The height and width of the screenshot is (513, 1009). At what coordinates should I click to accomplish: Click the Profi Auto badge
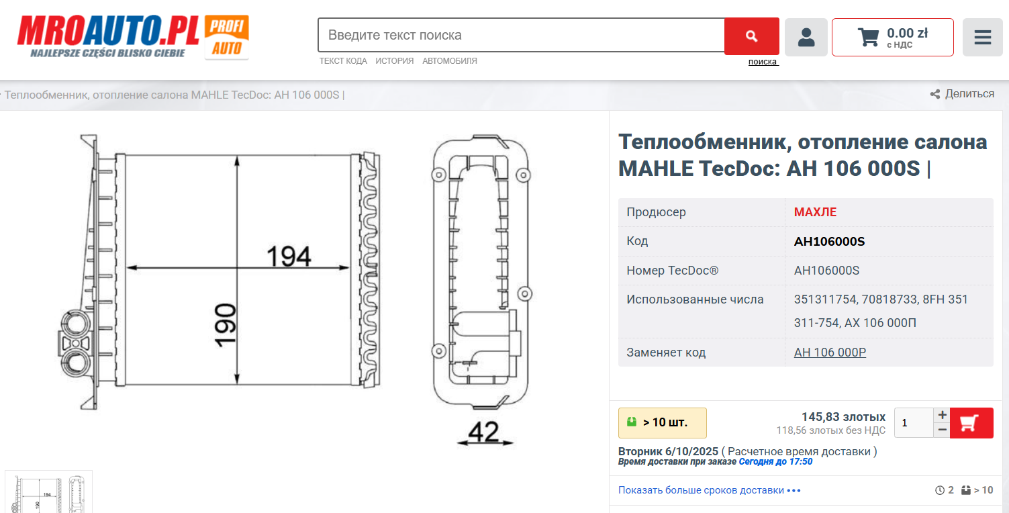226,37
